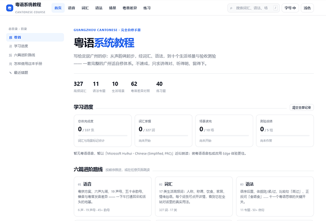
Task: Click the 词汇掌握 progress bar
Action: pyautogui.click(x=163, y=136)
